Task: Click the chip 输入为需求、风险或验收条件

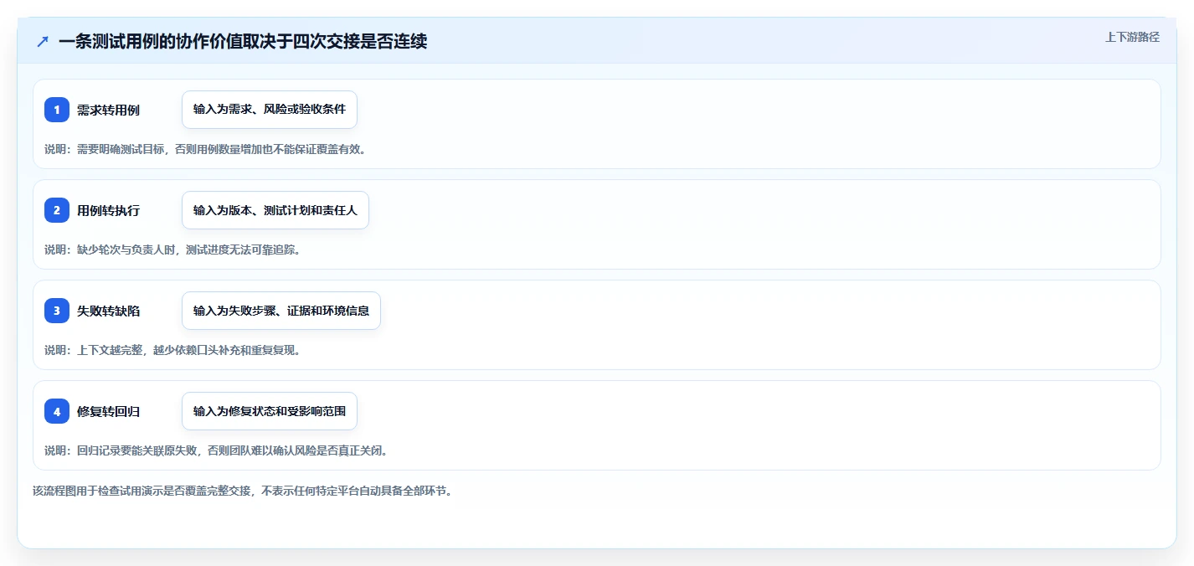Action: pyautogui.click(x=270, y=110)
